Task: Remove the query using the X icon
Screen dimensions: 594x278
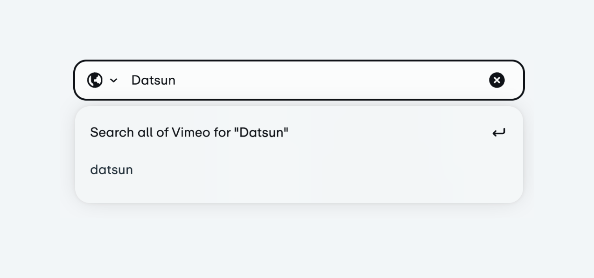Action: [x=496, y=81]
